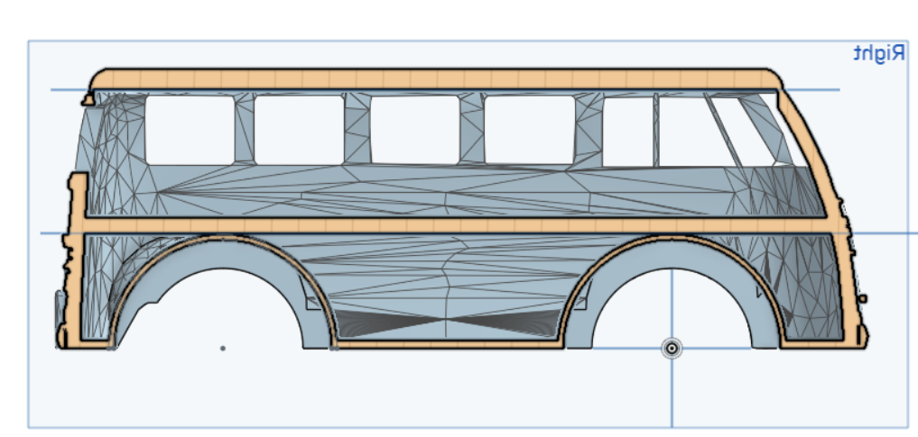This screenshot has width=918, height=437.
Task: Select the small square knob on right bumper
Action: [x=862, y=299]
